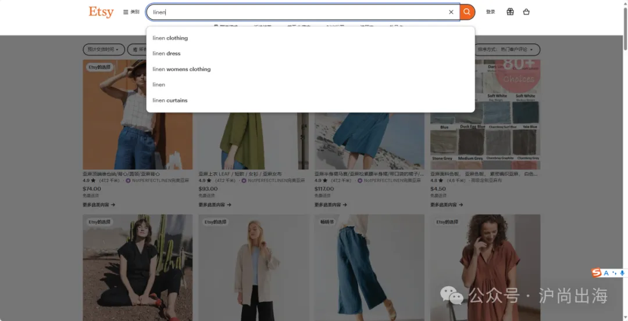
Task: Click the 登录 sign-in link
Action: (490, 12)
